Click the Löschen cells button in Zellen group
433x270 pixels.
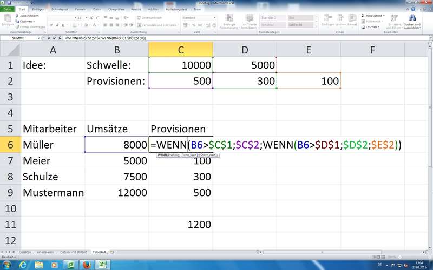tap(340, 21)
